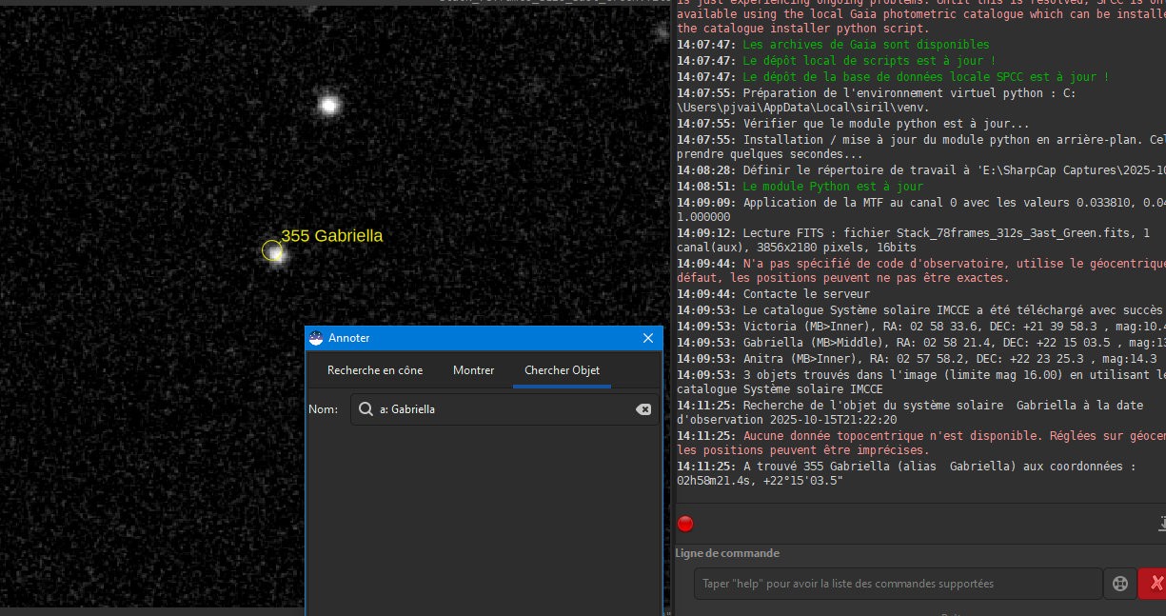The image size is (1166, 616).
Task: Click log line 'Le module Python est à jour'
Action: click(x=800, y=187)
